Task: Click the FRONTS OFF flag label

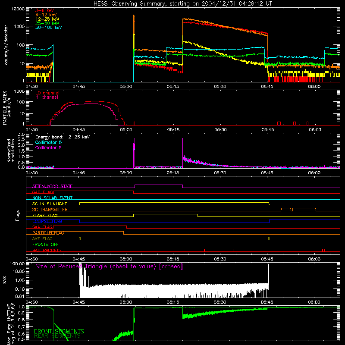Action: pos(46,244)
